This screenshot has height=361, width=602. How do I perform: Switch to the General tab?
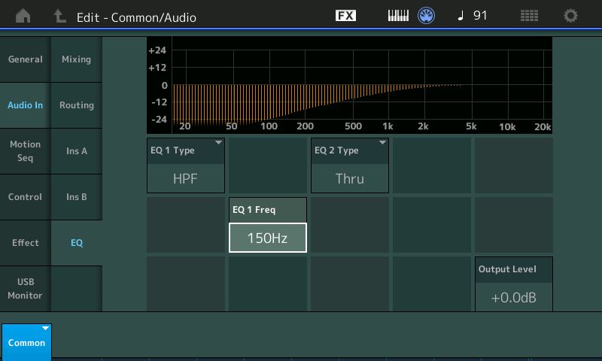coord(25,59)
